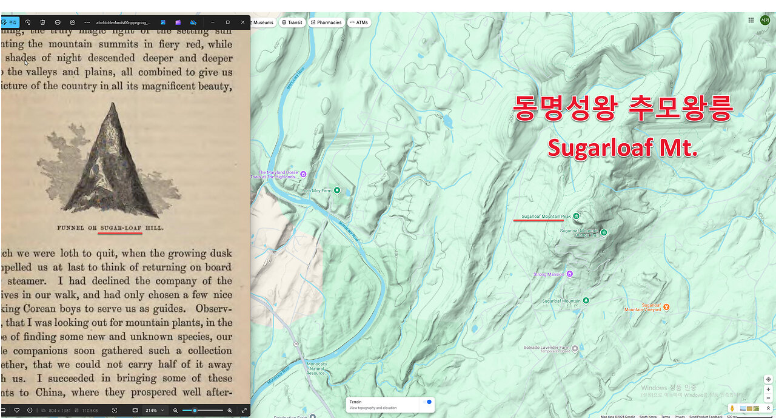Open the Google account avatar

tap(765, 20)
